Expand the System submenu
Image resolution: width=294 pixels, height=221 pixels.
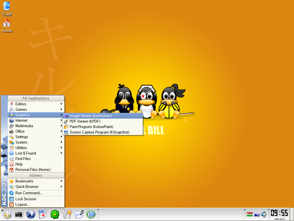click(x=36, y=142)
